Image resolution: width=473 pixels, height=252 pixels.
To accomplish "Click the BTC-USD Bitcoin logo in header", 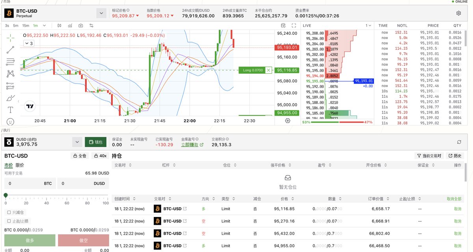I will click(9, 13).
